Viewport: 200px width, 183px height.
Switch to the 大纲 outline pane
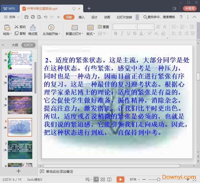coord(15,45)
